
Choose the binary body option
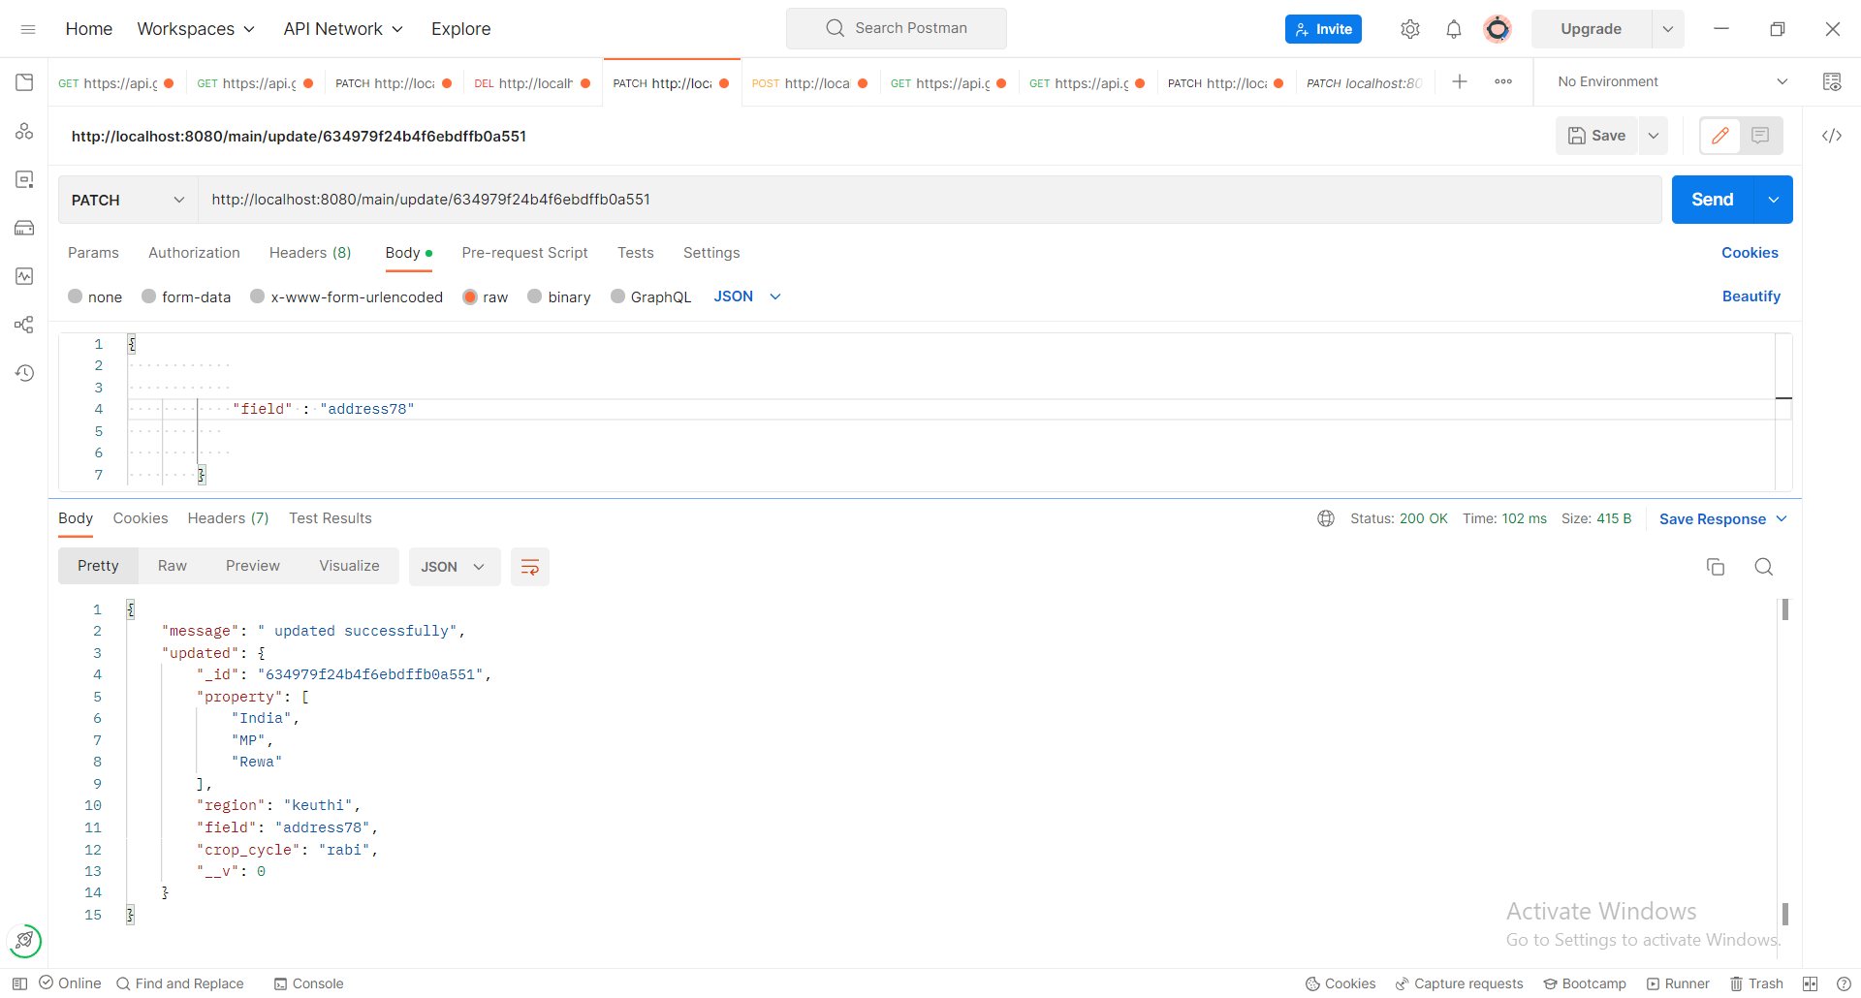pyautogui.click(x=559, y=296)
